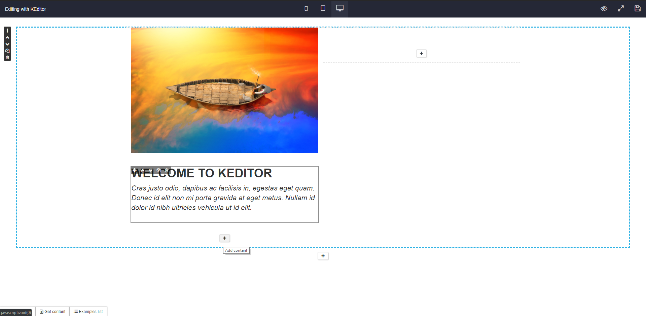Image resolution: width=646 pixels, height=316 pixels.
Task: Save the content using the disk icon
Action: (x=638, y=8)
